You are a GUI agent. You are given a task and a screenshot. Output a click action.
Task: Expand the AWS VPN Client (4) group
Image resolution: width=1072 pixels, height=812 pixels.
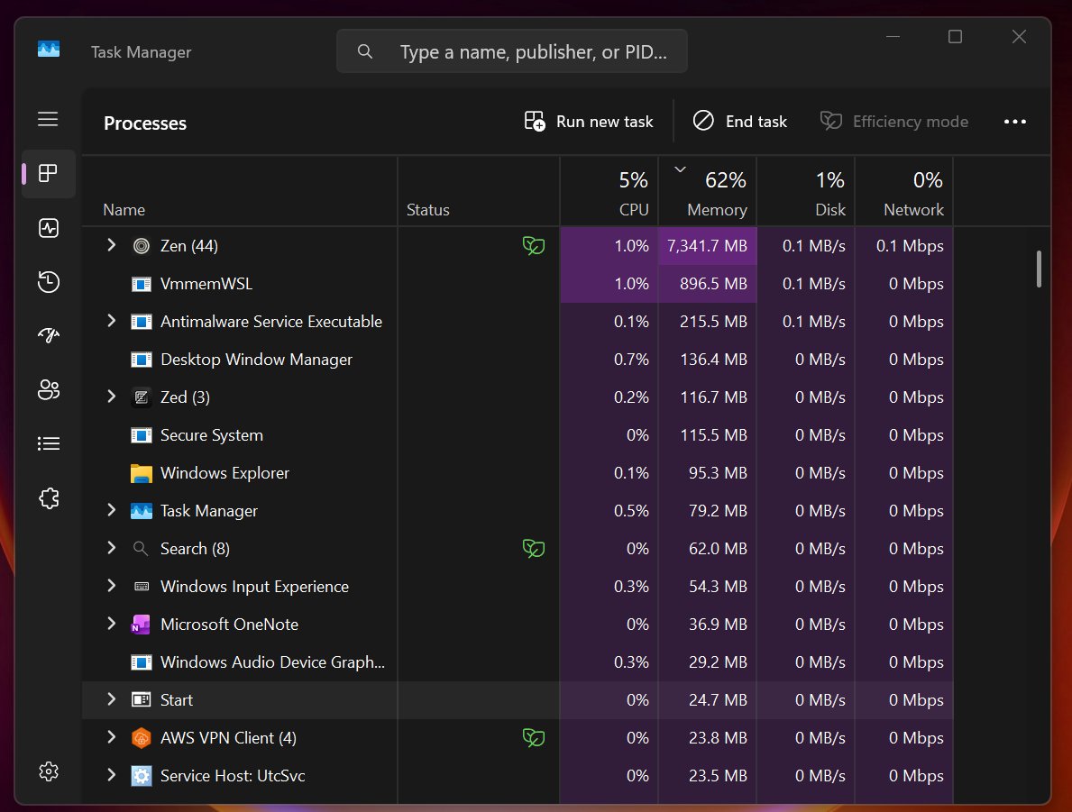(112, 737)
